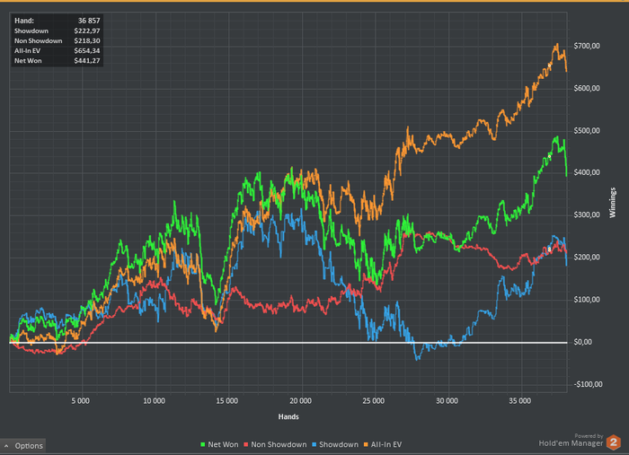Toggle the Non Showdown legend entry
Image resolution: width=629 pixels, height=455 pixels.
pyautogui.click(x=276, y=444)
